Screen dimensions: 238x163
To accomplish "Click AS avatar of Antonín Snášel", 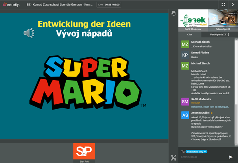I will click(185, 115).
